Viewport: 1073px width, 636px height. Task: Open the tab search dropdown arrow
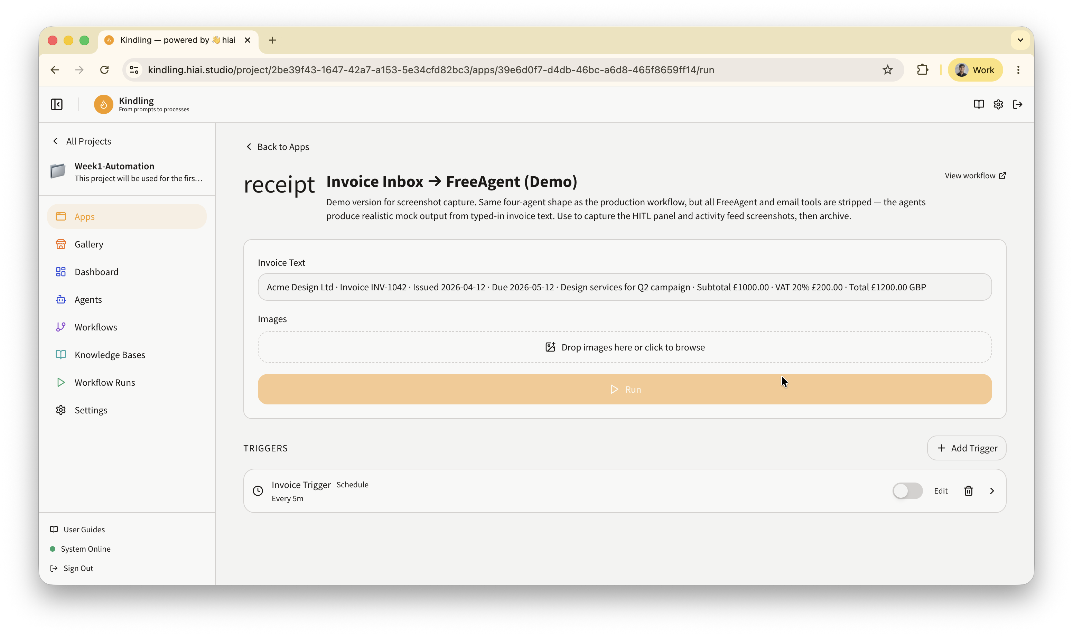(1020, 40)
